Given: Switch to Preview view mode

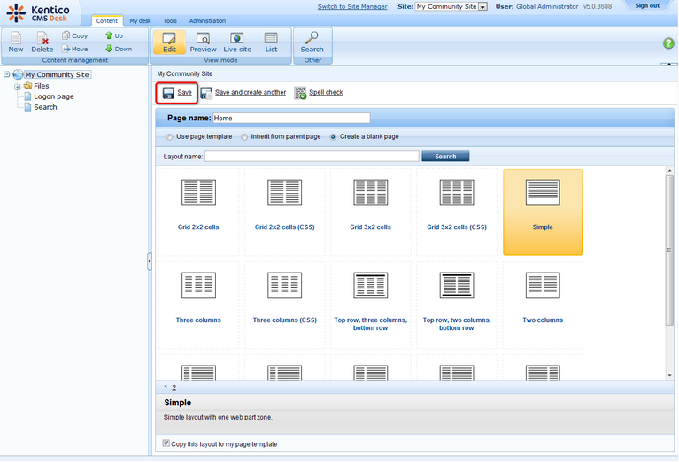Looking at the screenshot, I should pos(203,42).
